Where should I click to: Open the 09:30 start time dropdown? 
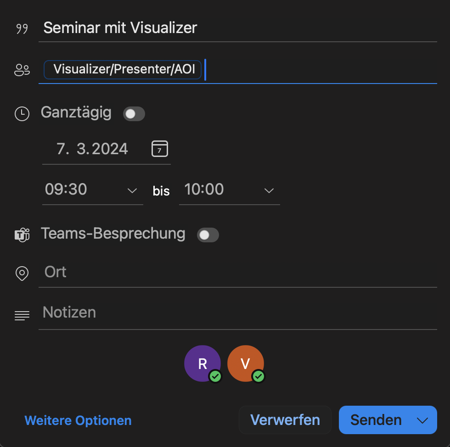click(132, 190)
